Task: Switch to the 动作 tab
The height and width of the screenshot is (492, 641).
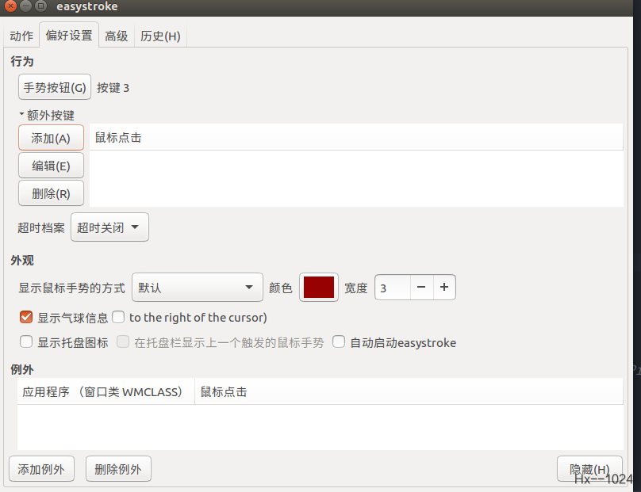Action: click(21, 36)
